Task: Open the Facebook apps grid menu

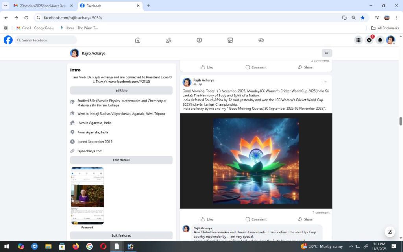Action: click(x=359, y=40)
